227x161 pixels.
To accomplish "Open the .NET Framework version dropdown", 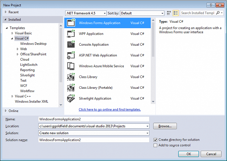I will tap(86, 13).
